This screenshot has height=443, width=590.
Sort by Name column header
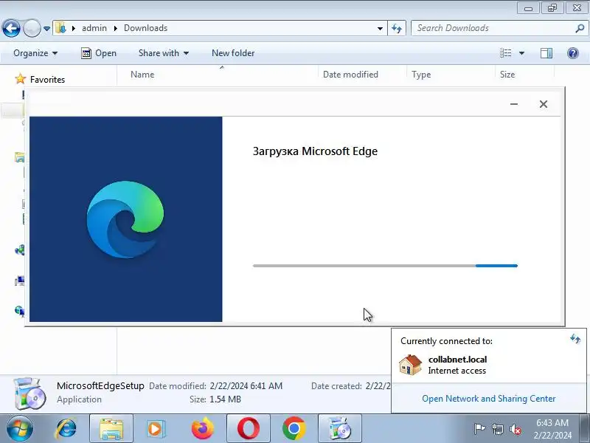142,75
